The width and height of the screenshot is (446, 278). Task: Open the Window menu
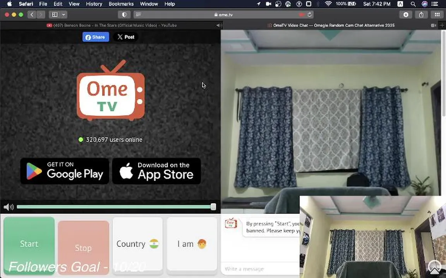pos(149,4)
